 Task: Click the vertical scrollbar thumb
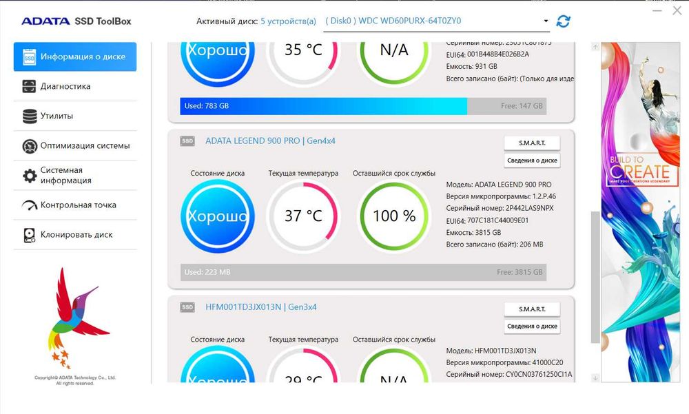coord(595,278)
